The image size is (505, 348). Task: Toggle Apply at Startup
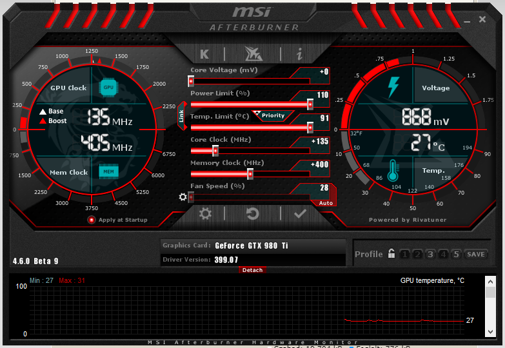click(x=92, y=220)
